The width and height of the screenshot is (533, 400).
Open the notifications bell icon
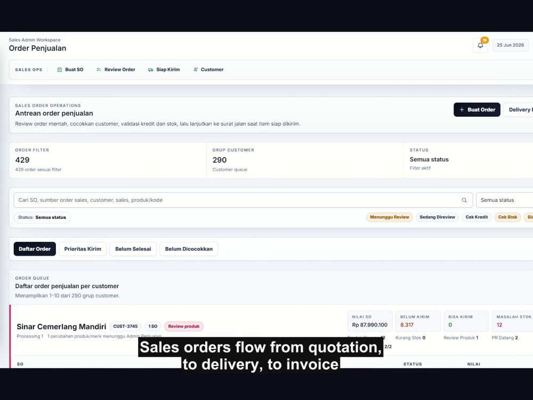click(480, 45)
